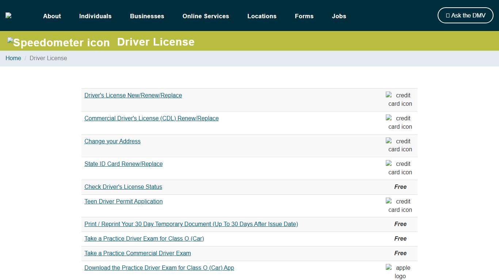Click the Driver License title in the header

156,42
